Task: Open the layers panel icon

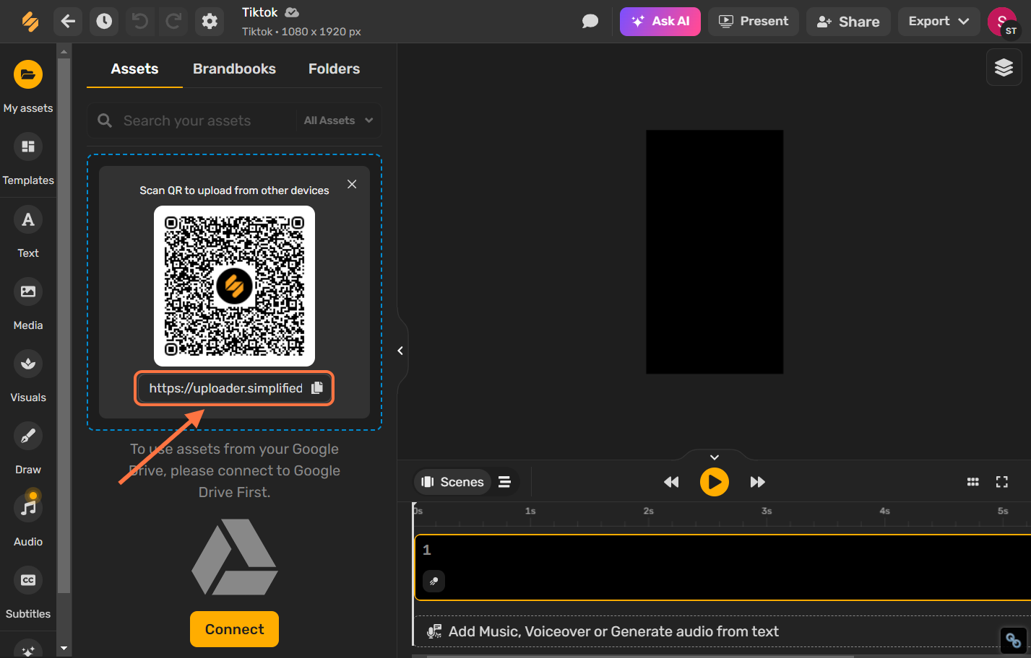Action: 1004,67
